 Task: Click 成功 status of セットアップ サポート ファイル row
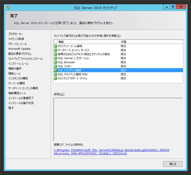tap(123, 78)
